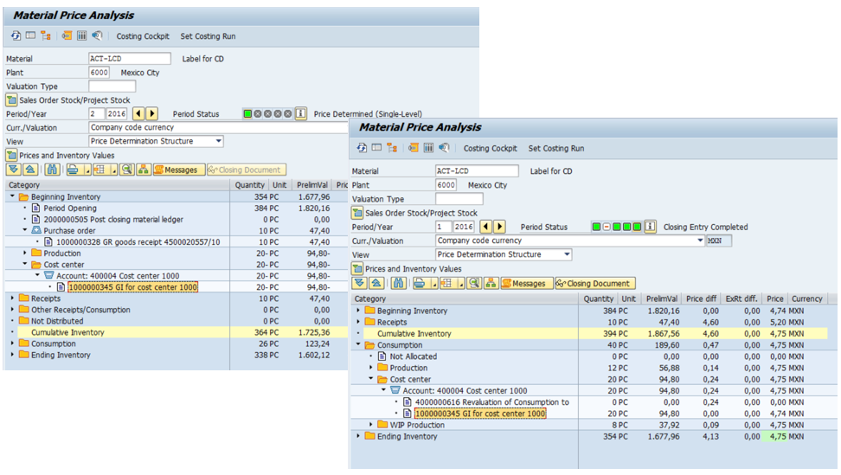Click period status info icon in period 1 window

pos(650,227)
